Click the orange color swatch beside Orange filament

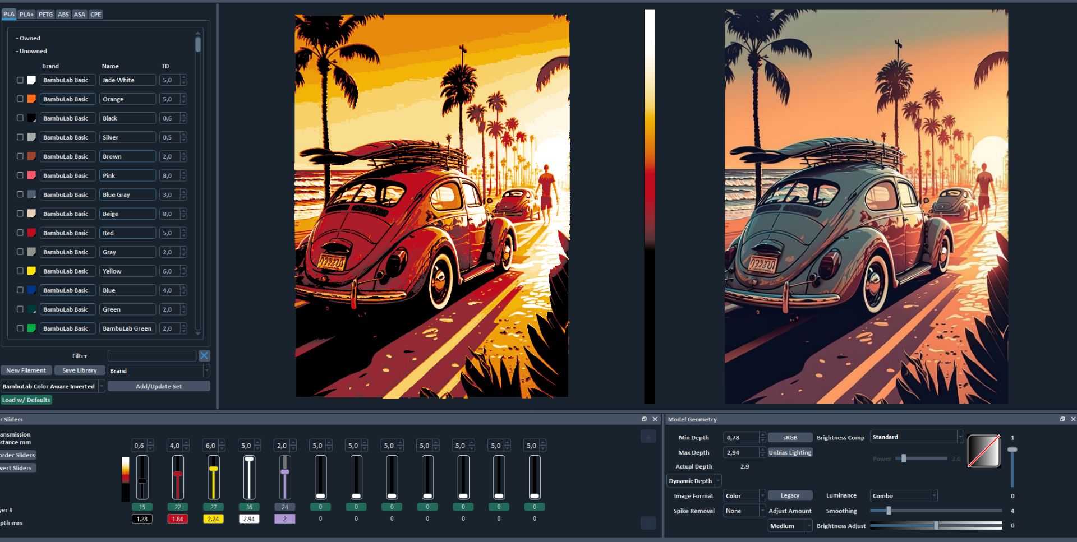click(x=32, y=99)
